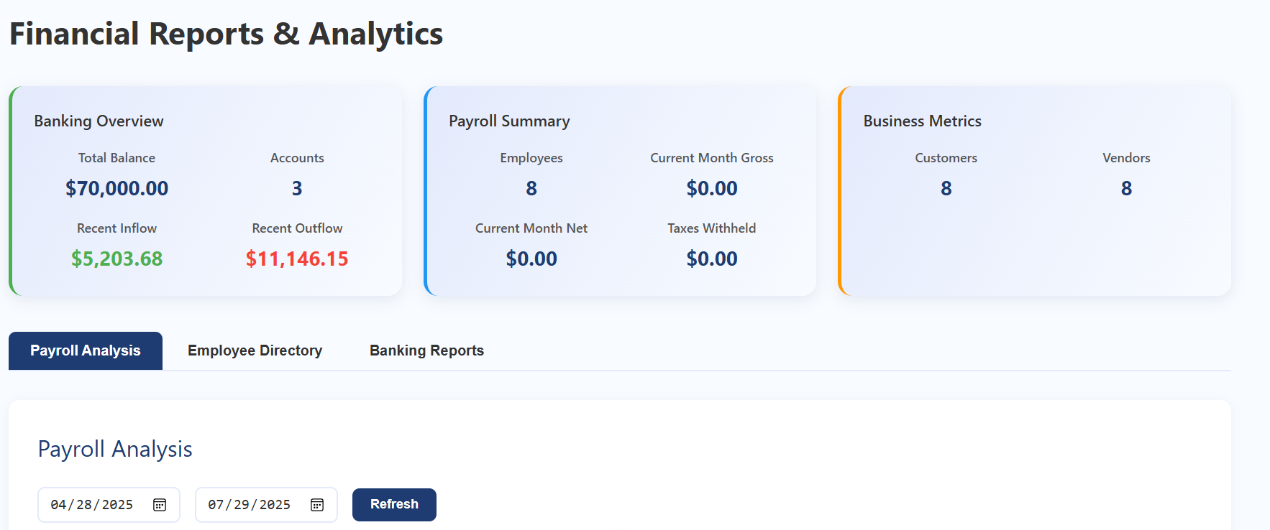Open calendar picker for start date 04/28/2025
Screen dimensions: 1270x530
[160, 505]
